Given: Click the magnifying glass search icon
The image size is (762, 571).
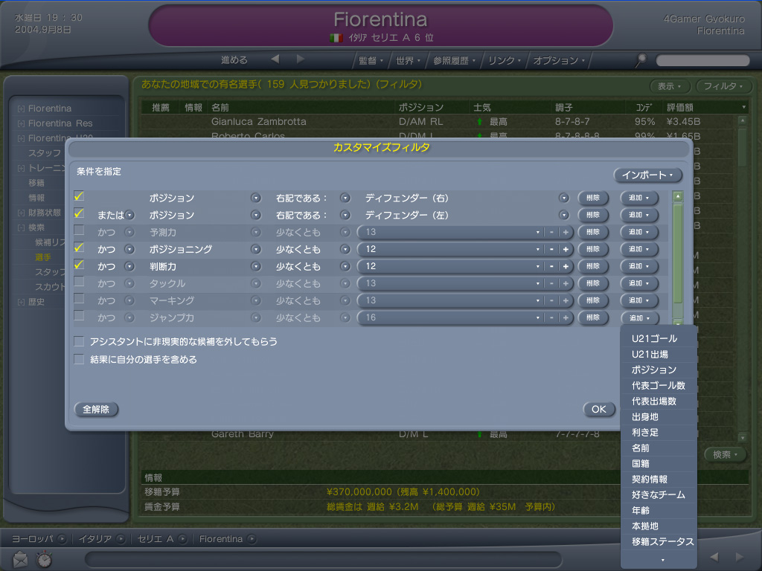Looking at the screenshot, I should click(x=641, y=60).
